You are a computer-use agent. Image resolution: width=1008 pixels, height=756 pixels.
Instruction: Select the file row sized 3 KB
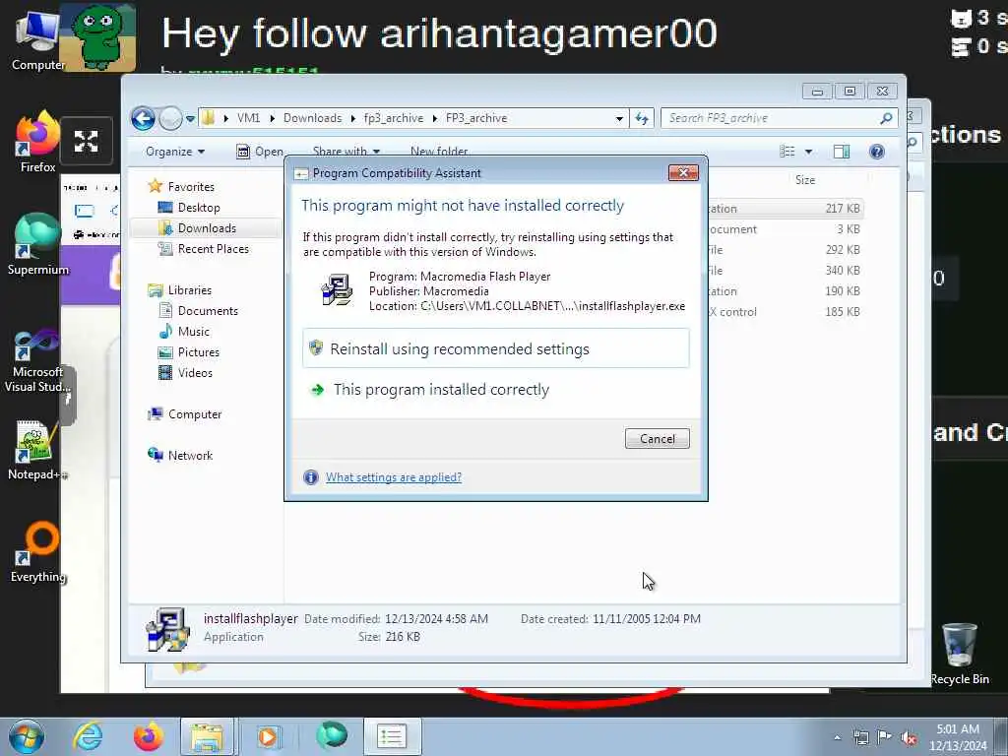tap(785, 228)
